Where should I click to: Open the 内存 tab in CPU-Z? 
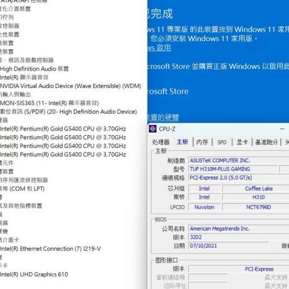click(202, 142)
